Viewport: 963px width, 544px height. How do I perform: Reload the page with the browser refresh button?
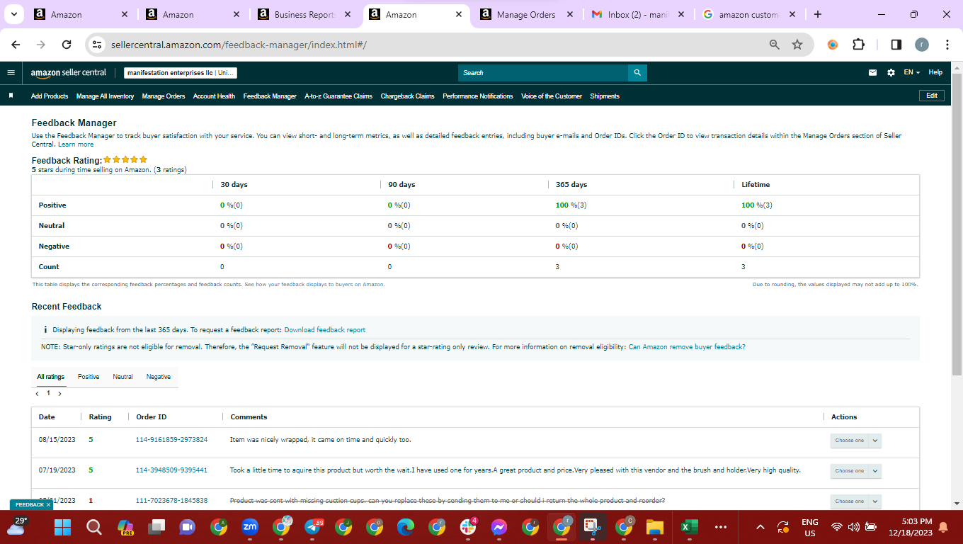click(x=67, y=45)
